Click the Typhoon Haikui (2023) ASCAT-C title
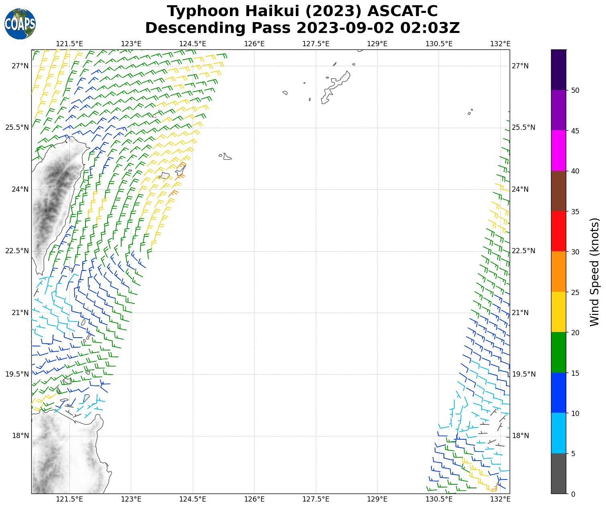The height and width of the screenshot is (508, 606). point(302,11)
